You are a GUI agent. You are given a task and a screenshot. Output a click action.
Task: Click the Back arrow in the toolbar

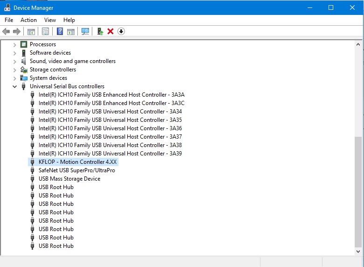[6, 31]
